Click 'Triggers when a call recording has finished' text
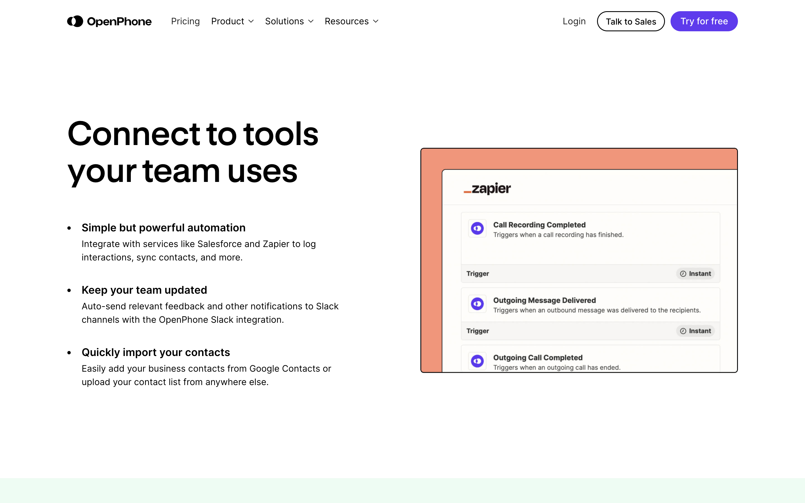805x503 pixels. 558,235
